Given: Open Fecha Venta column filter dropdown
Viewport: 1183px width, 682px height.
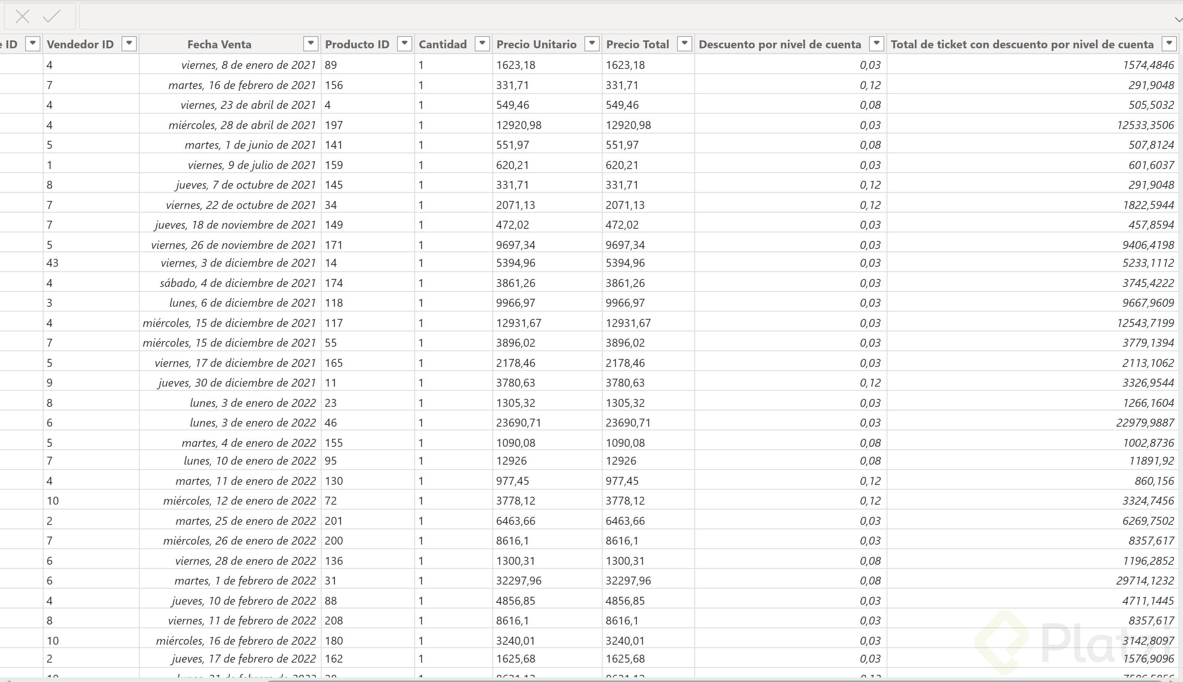Looking at the screenshot, I should point(311,44).
